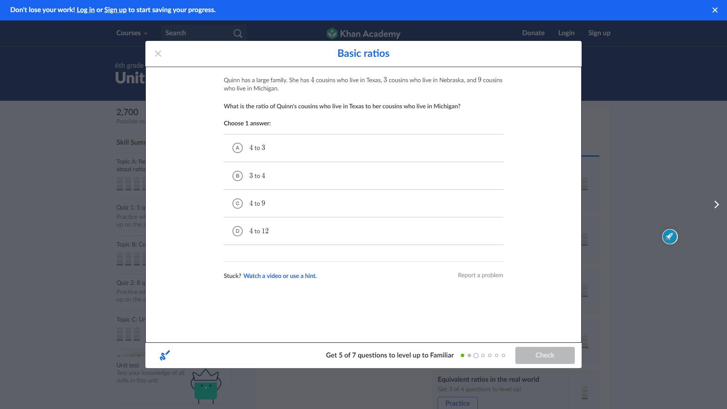Go to next item with right chevron
Viewport: 727px width, 409px height.
716,204
